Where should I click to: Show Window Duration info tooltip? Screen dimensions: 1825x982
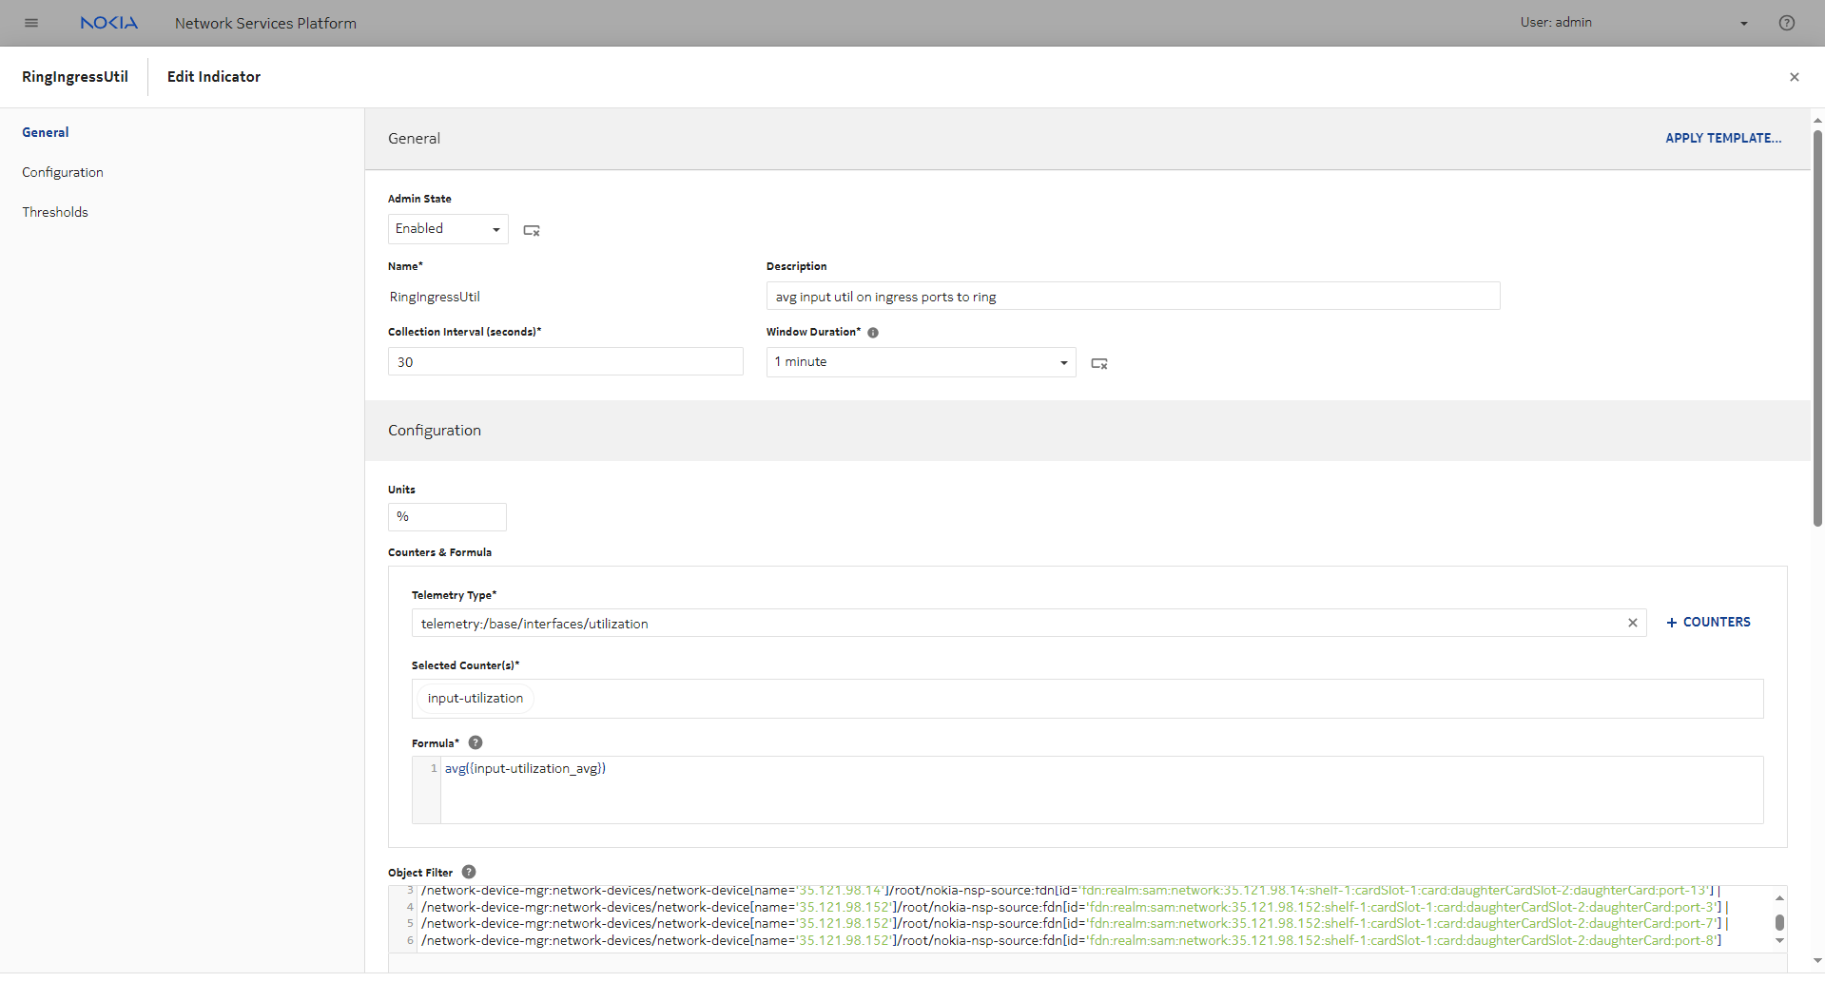[x=873, y=333]
